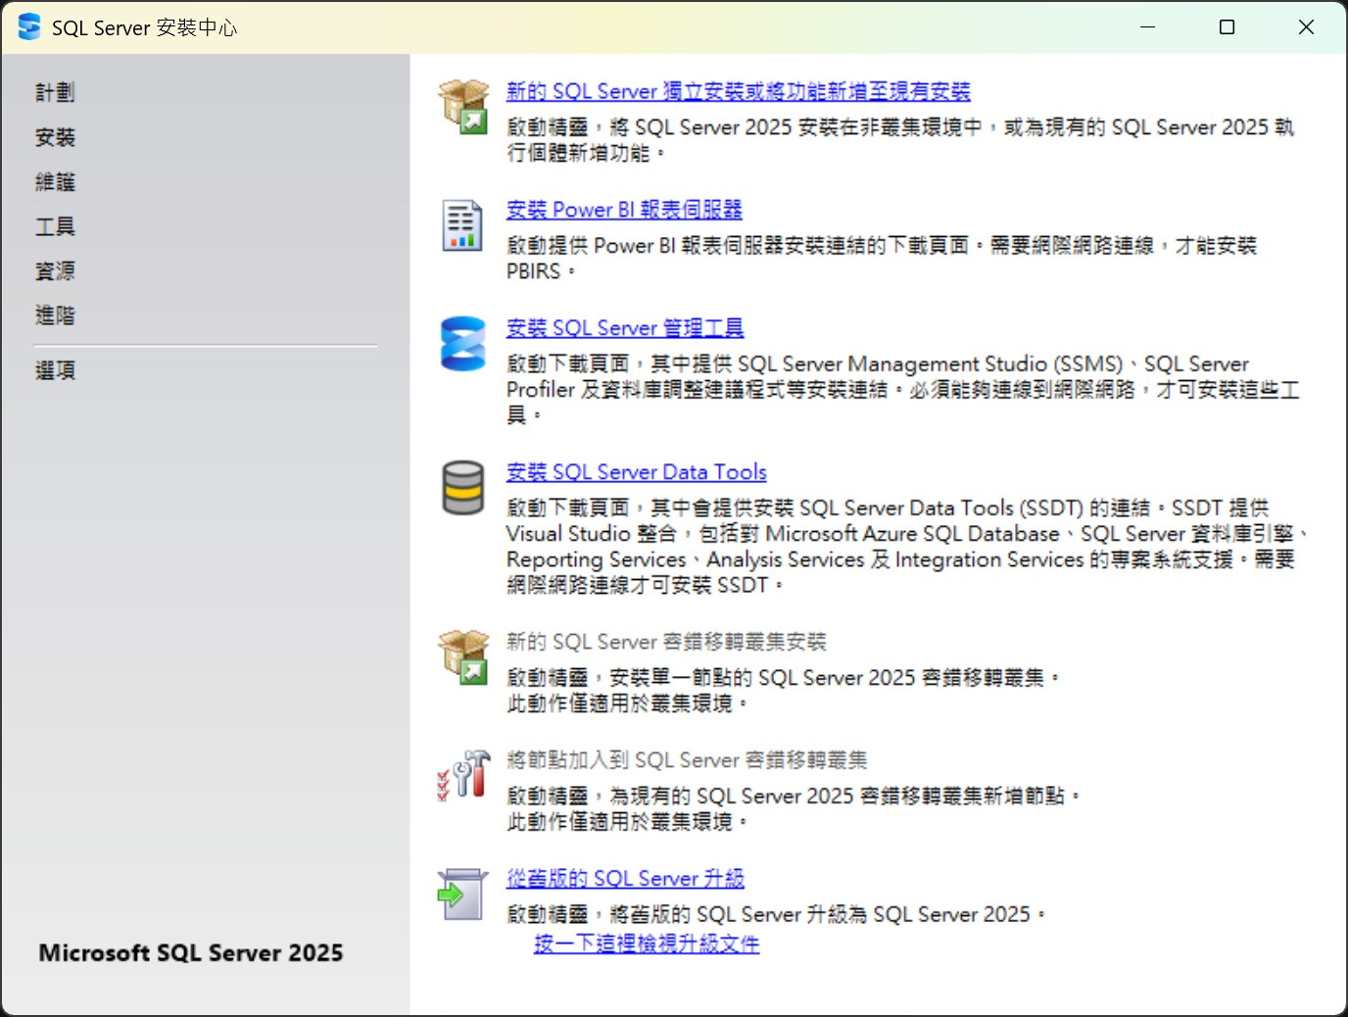Click the upgrade from older SQL Server icon
1348x1017 pixels.
(x=462, y=894)
